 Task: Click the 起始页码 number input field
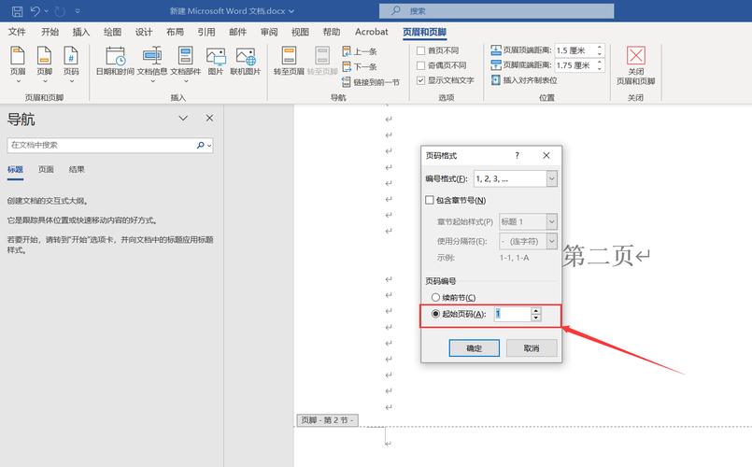(x=512, y=314)
